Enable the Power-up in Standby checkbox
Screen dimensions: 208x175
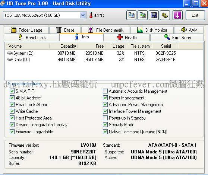[105, 118]
